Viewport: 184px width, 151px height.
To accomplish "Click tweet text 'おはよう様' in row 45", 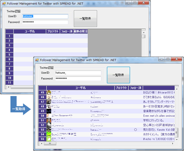I will click(149, 92).
